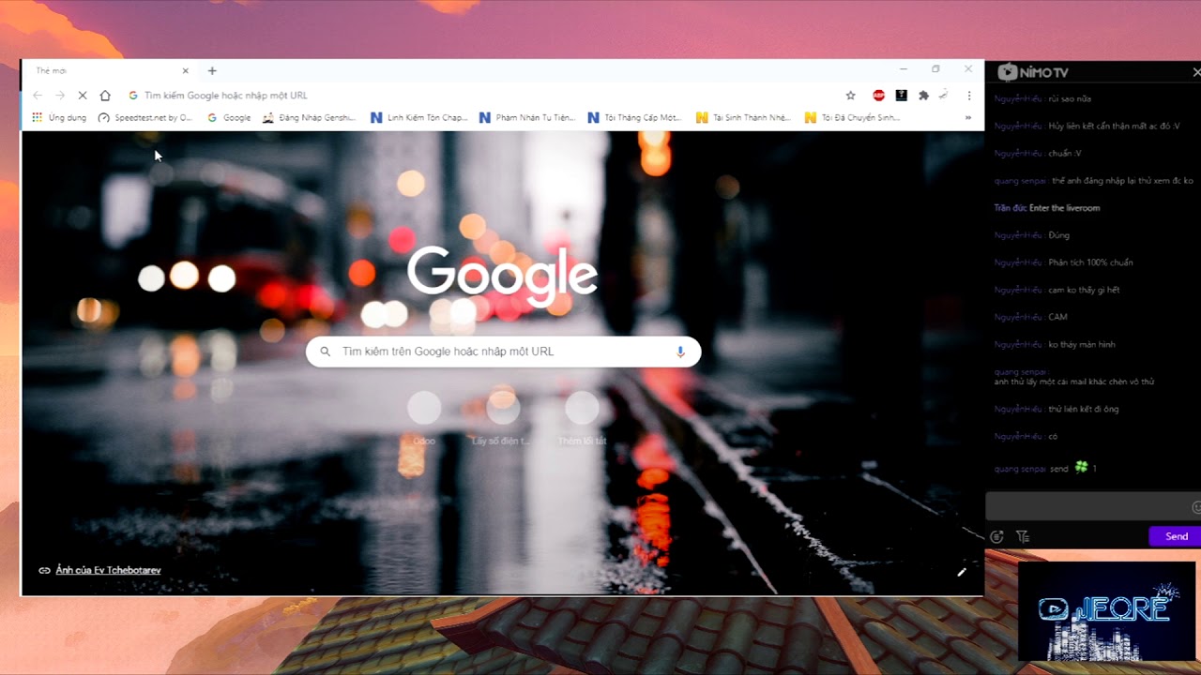The image size is (1201, 675).
Task: Open the browser home page icon
Action: pyautogui.click(x=105, y=96)
